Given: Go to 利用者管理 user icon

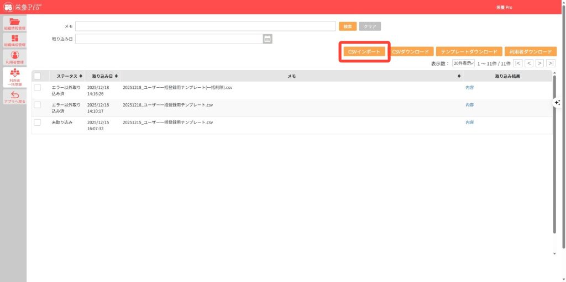Looking at the screenshot, I should [x=14, y=55].
